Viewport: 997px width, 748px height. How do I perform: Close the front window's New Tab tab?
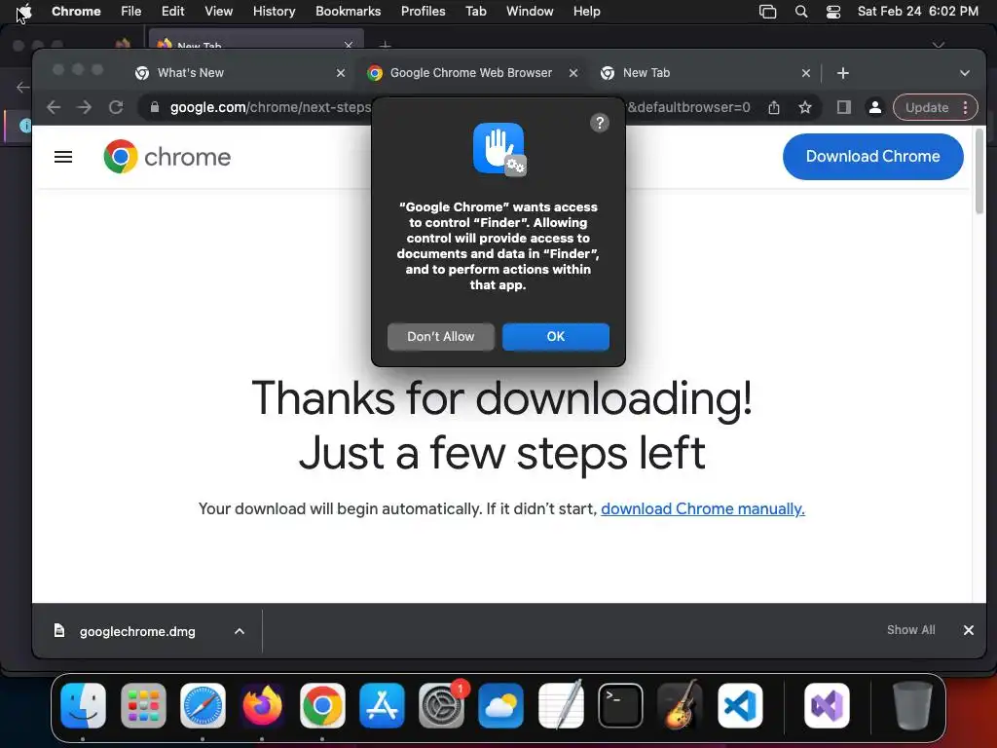pyautogui.click(x=806, y=73)
